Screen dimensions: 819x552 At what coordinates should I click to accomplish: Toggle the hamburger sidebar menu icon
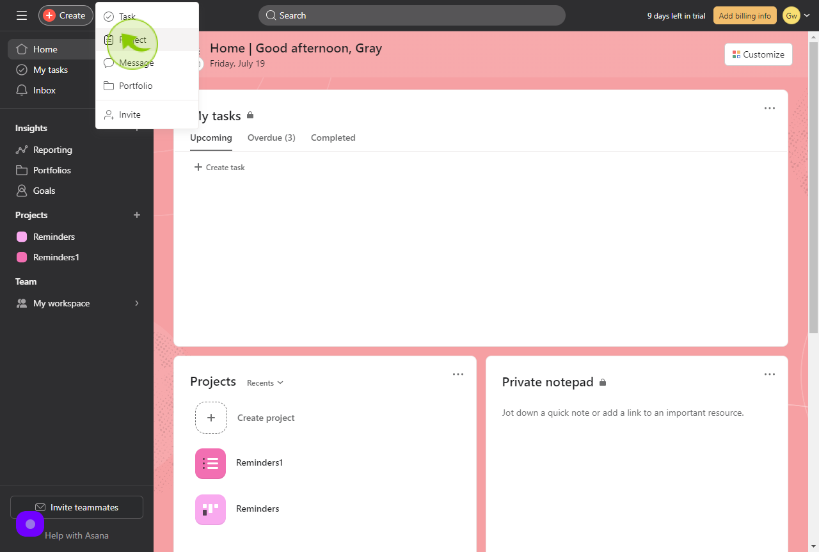click(x=22, y=15)
